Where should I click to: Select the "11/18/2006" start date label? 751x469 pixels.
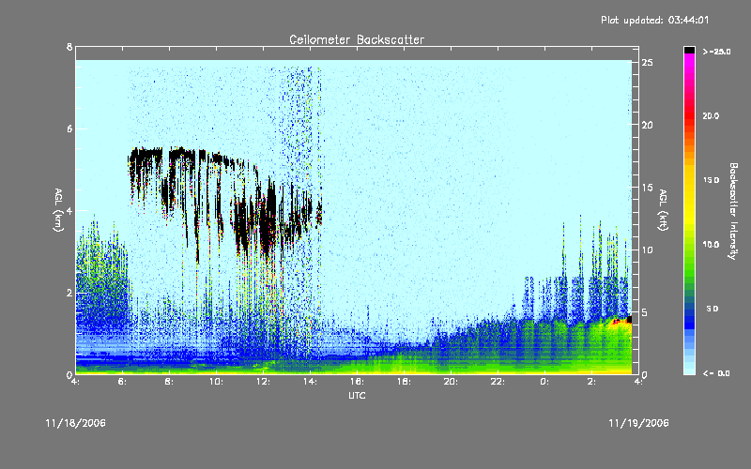pos(76,423)
